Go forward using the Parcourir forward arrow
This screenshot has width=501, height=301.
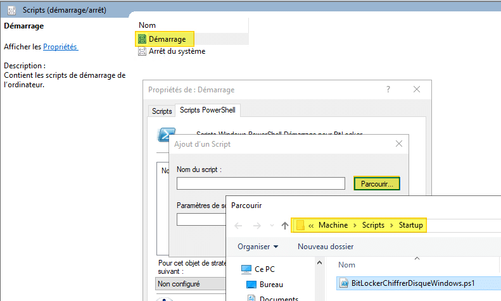tap(257, 226)
